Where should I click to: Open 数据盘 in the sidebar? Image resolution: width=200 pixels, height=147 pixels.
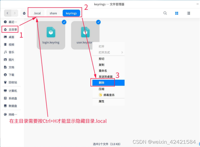[x=11, y=106]
